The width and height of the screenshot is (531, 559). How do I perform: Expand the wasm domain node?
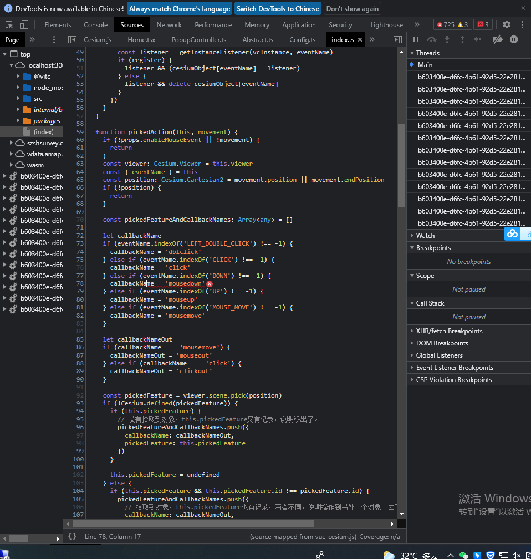tap(12, 165)
